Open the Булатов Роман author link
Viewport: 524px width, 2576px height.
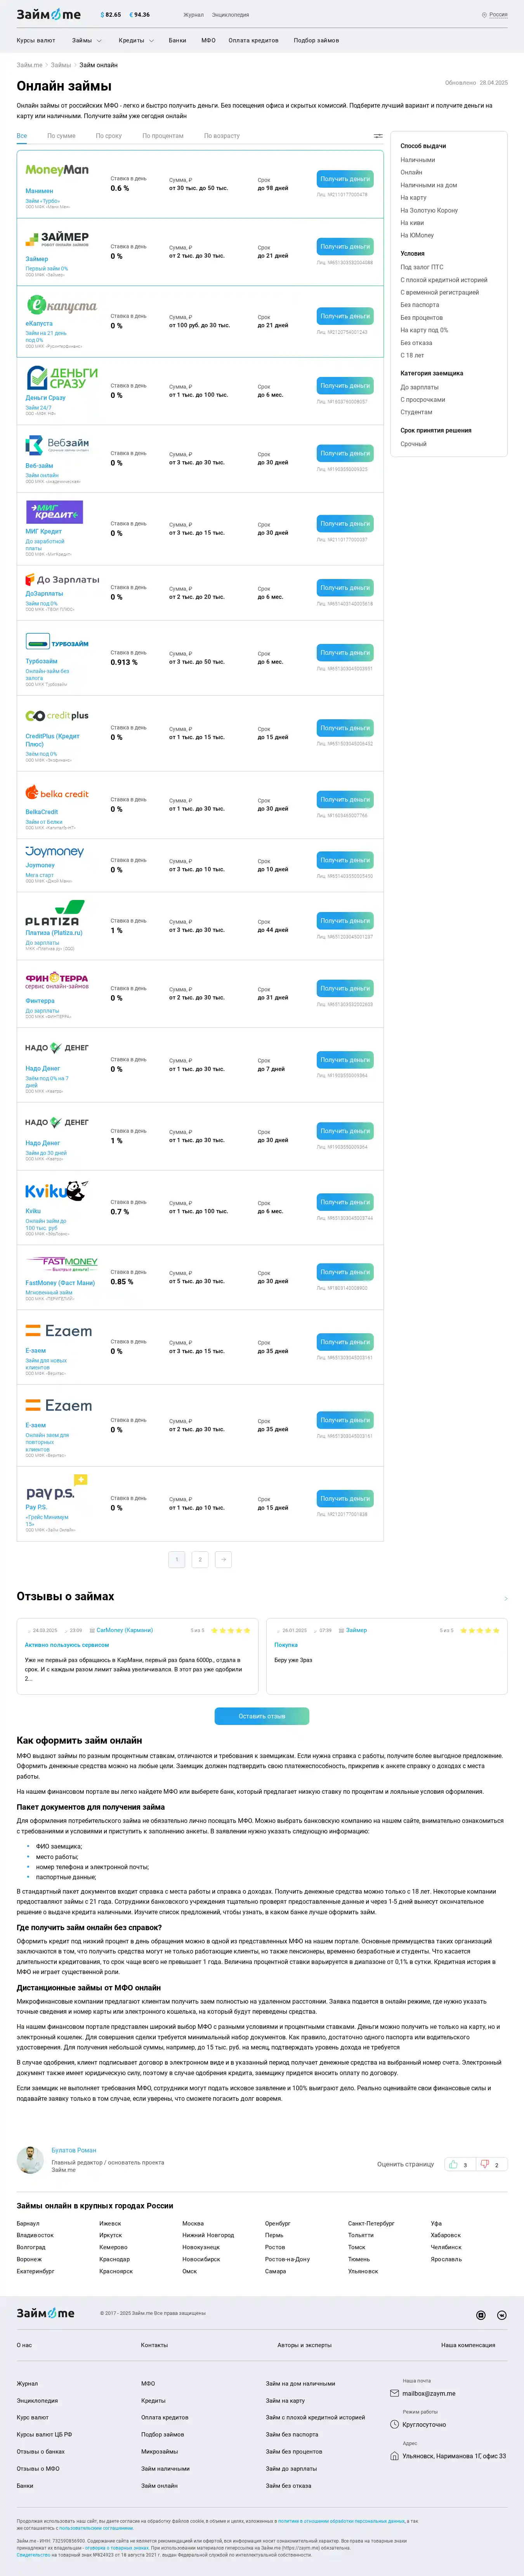tap(74, 2150)
